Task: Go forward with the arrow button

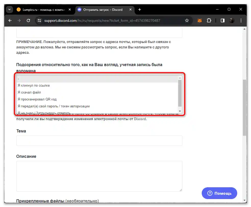Action: (x=19, y=20)
